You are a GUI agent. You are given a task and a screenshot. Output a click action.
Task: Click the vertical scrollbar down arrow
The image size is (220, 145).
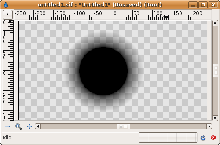coord(215,118)
